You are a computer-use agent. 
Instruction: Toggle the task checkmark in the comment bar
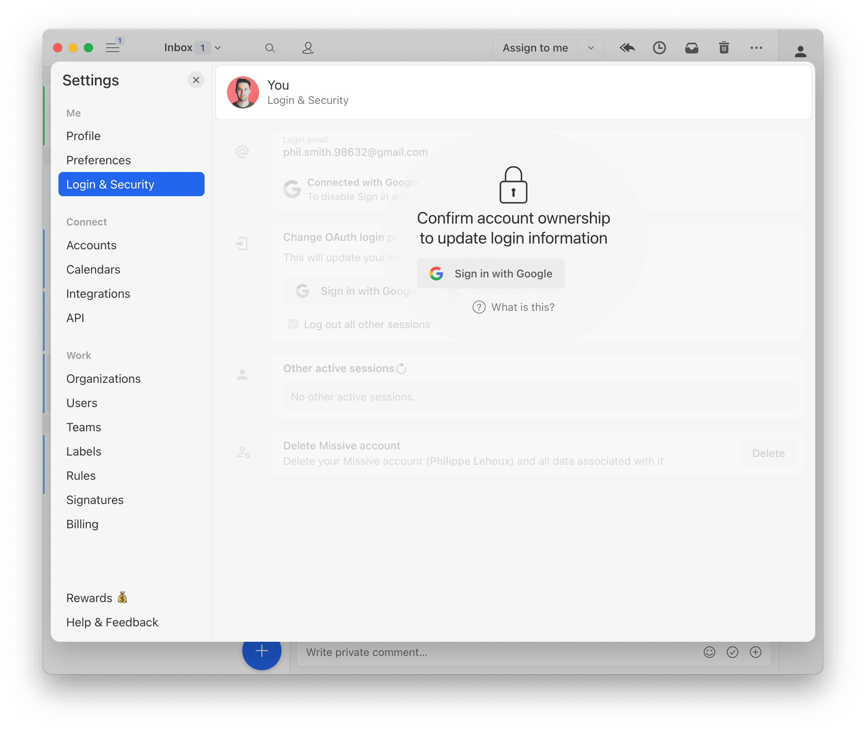tap(733, 652)
